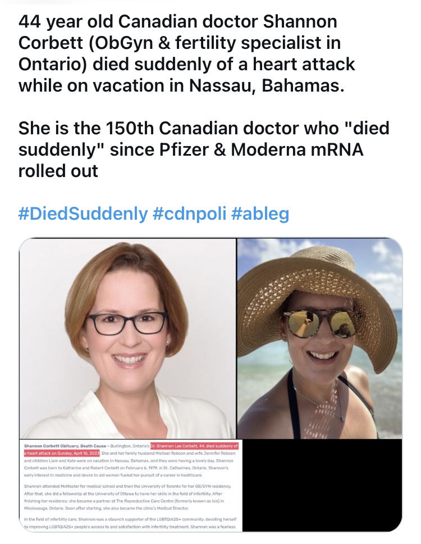Open the #cdnpoli hashtag link
Viewport: 421px width, 544px height.
[189, 214]
